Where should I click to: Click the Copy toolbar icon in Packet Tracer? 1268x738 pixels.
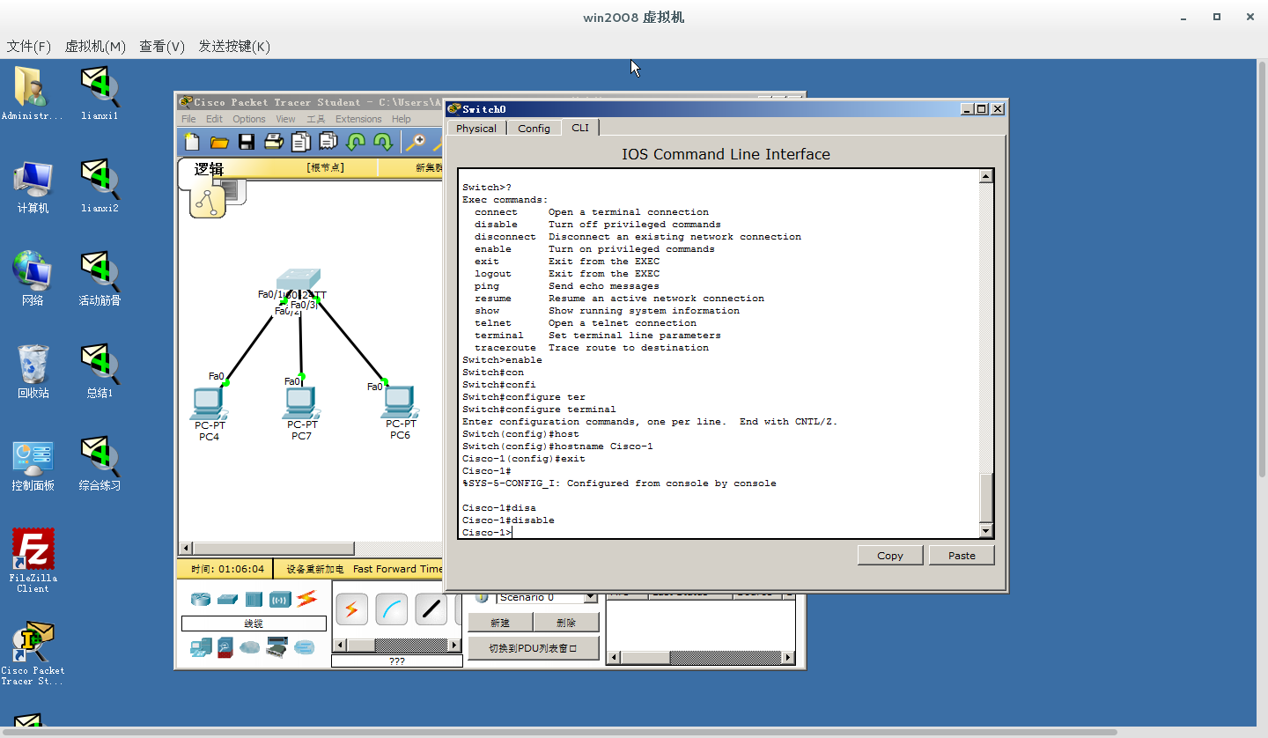301,141
